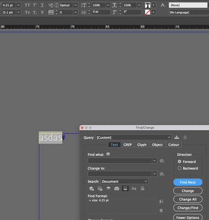The image size is (209, 220).
Task: Click the skew angle 0° field
Action: [132, 12]
